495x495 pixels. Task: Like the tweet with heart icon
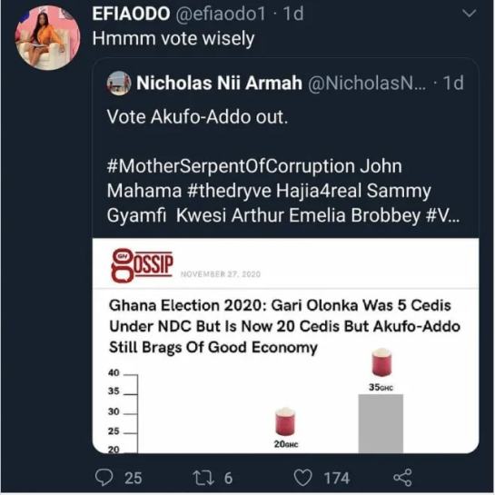[x=302, y=478]
